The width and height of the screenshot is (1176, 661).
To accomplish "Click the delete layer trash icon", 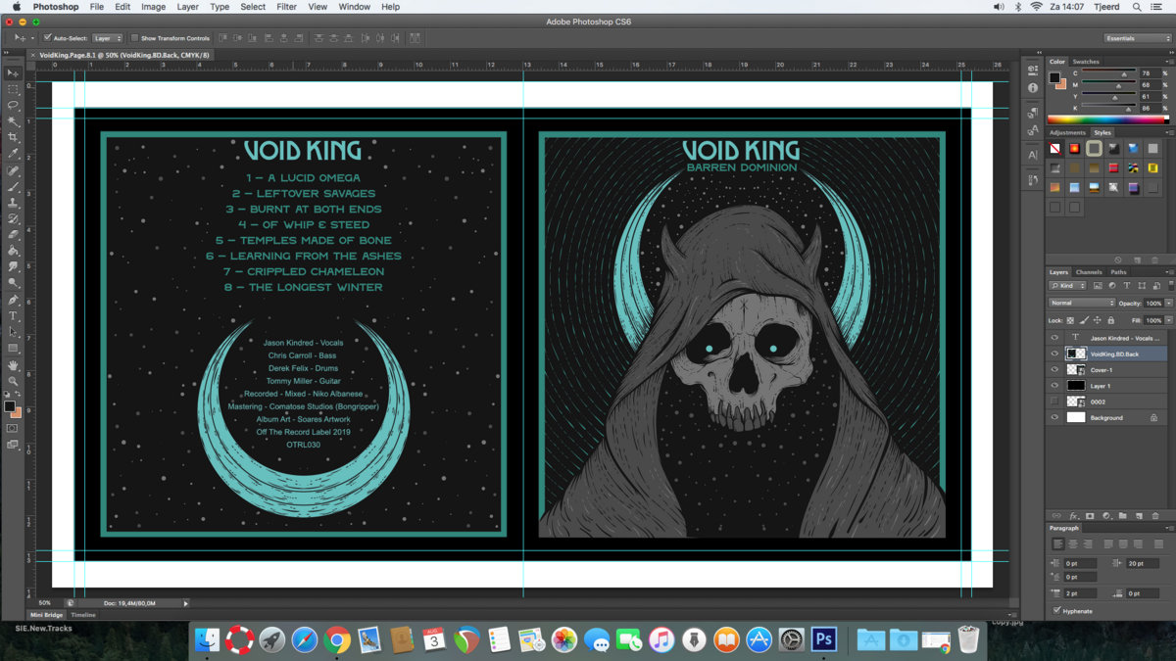I will pos(1155,515).
